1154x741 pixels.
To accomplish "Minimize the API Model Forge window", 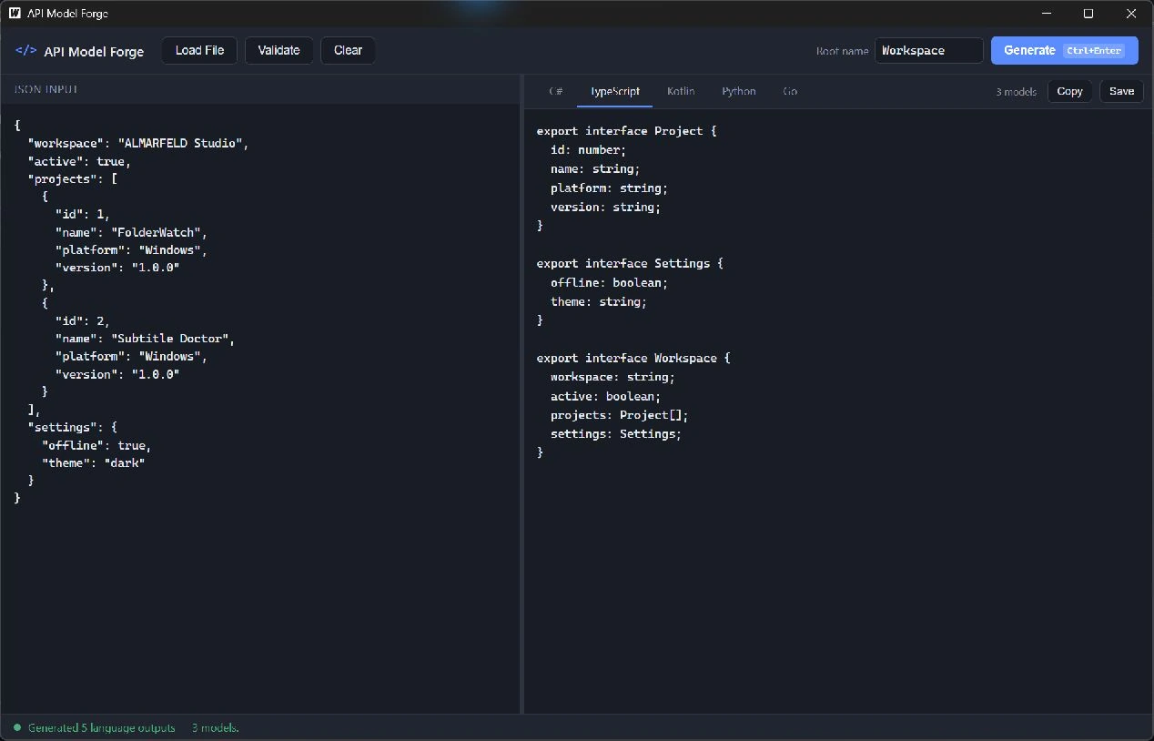I will tap(1047, 14).
